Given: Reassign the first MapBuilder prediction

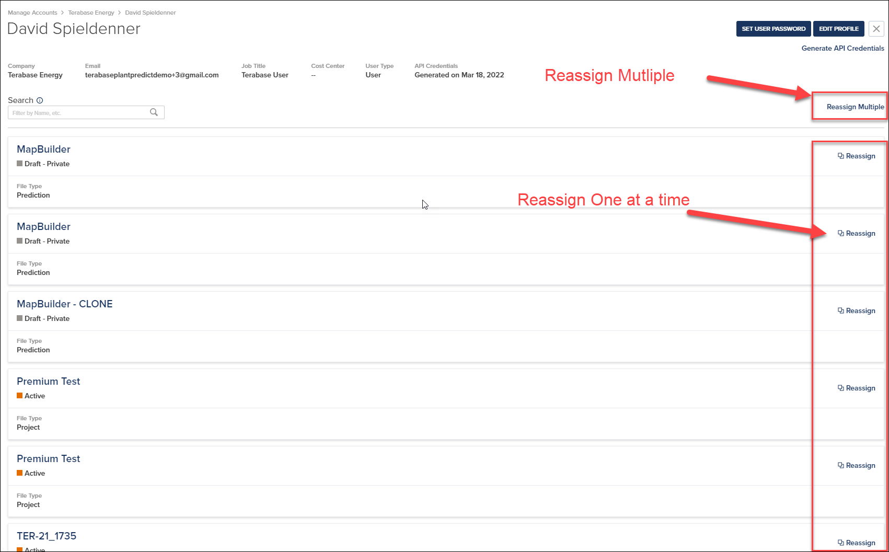Looking at the screenshot, I should pyautogui.click(x=856, y=156).
